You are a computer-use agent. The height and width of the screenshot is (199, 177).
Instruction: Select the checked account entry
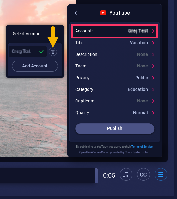pos(28,51)
